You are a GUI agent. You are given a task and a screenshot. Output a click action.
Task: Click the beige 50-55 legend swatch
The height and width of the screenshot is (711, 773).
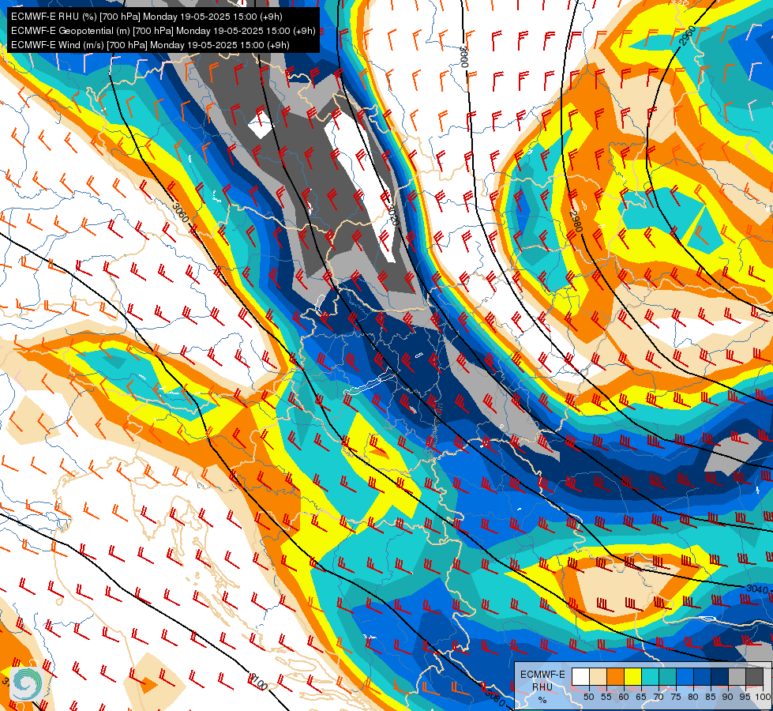598,676
